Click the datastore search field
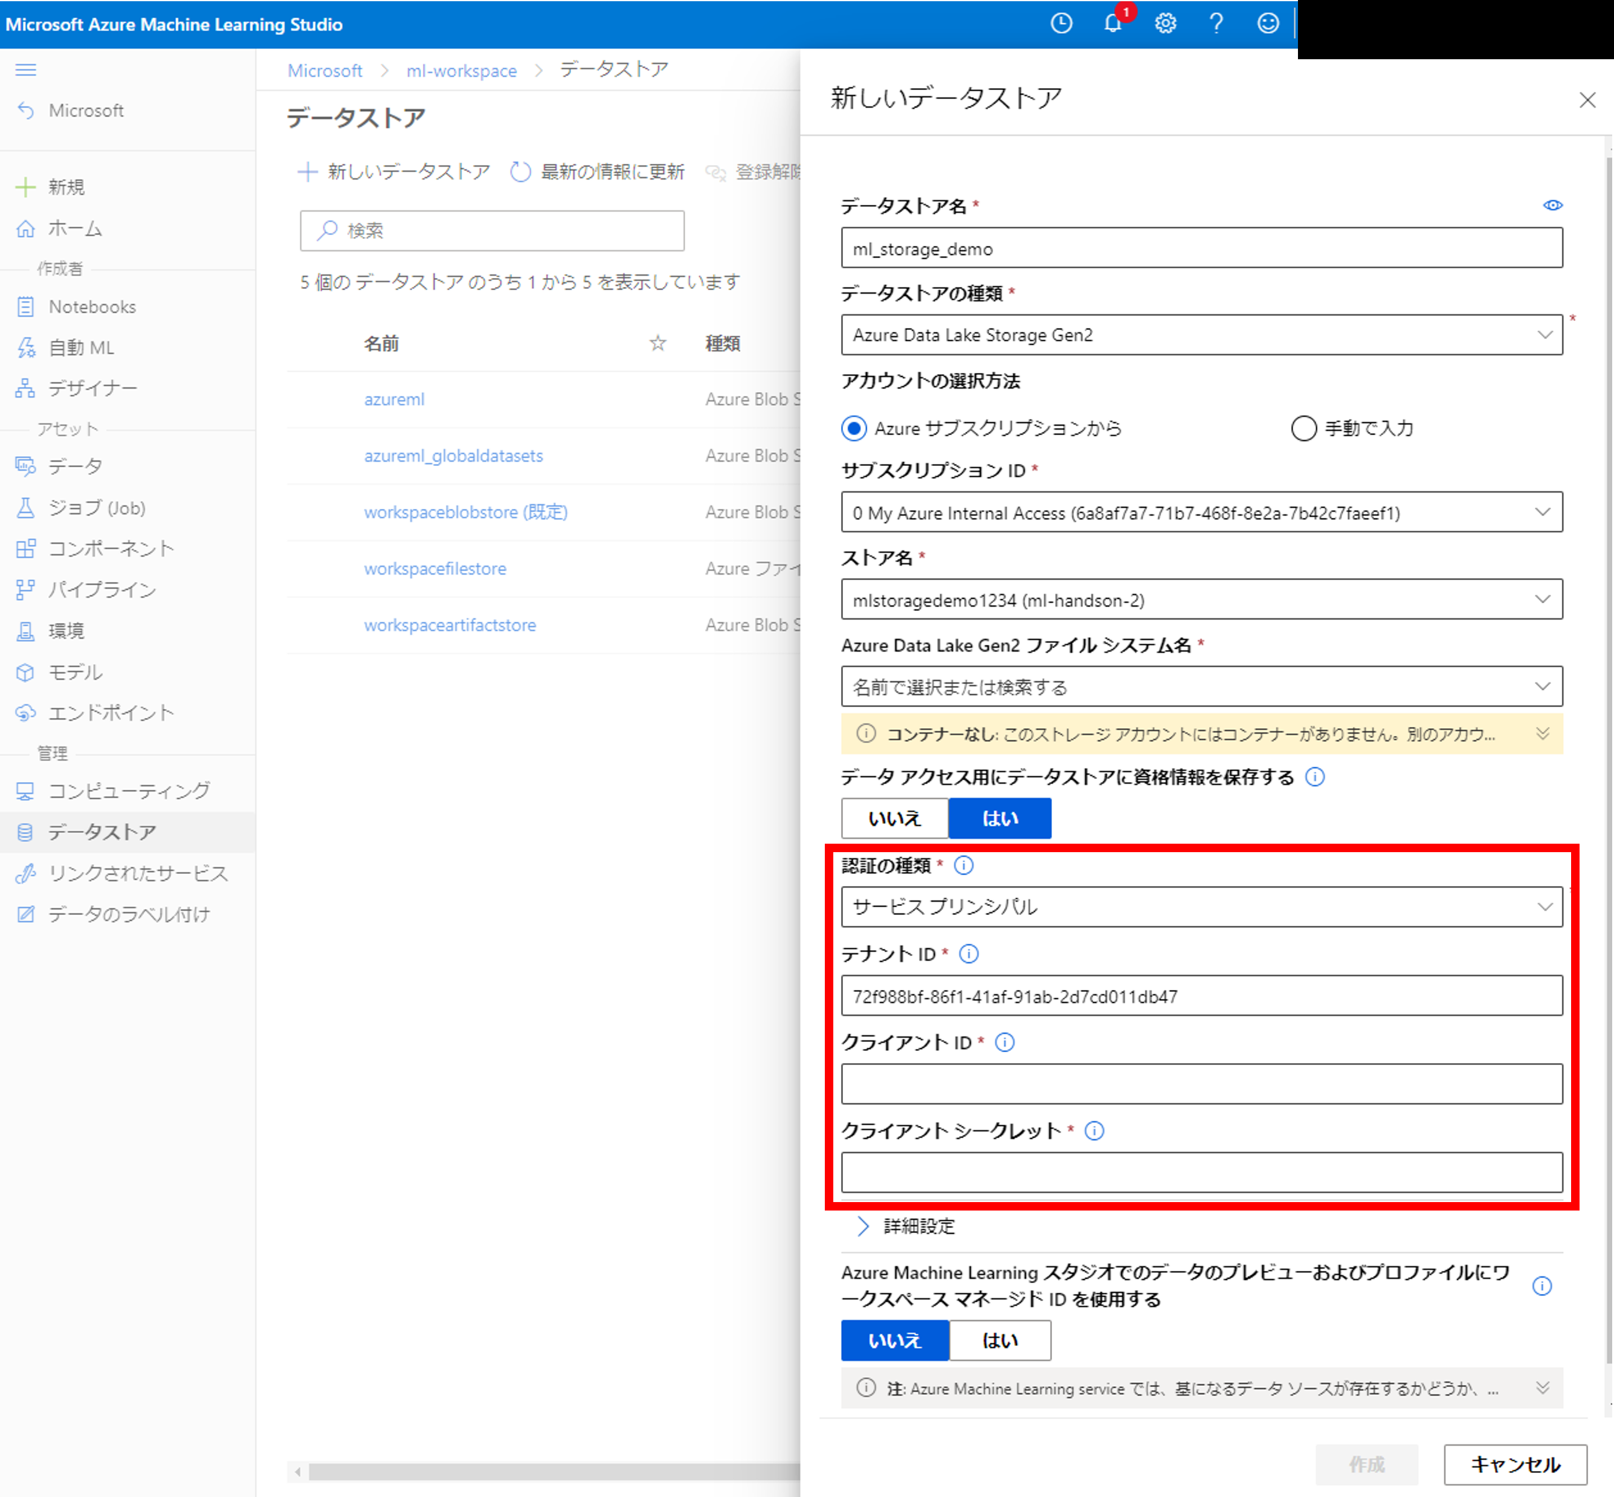Viewport: 1614px width, 1497px height. 491,231
